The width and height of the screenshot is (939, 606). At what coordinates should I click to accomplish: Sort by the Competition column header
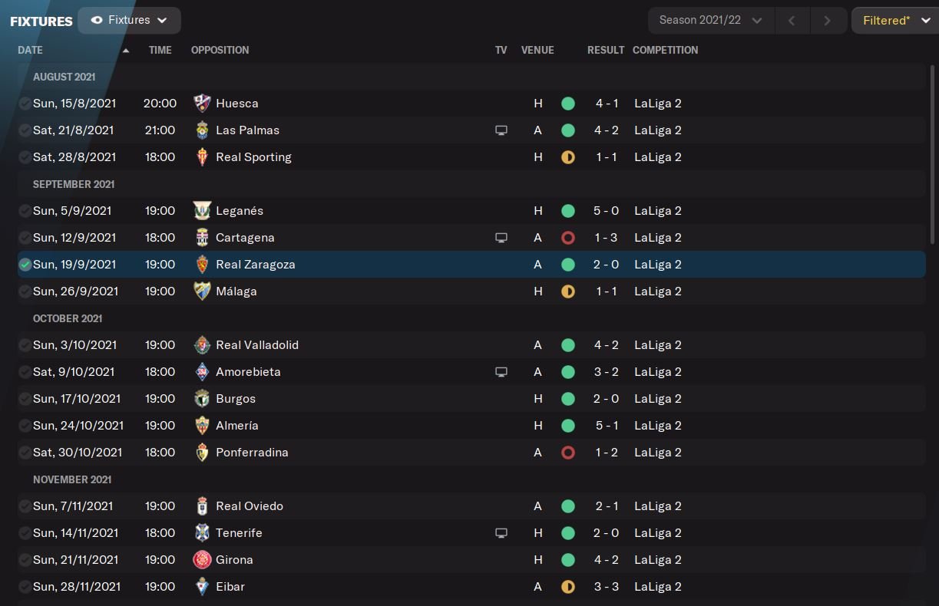(665, 50)
